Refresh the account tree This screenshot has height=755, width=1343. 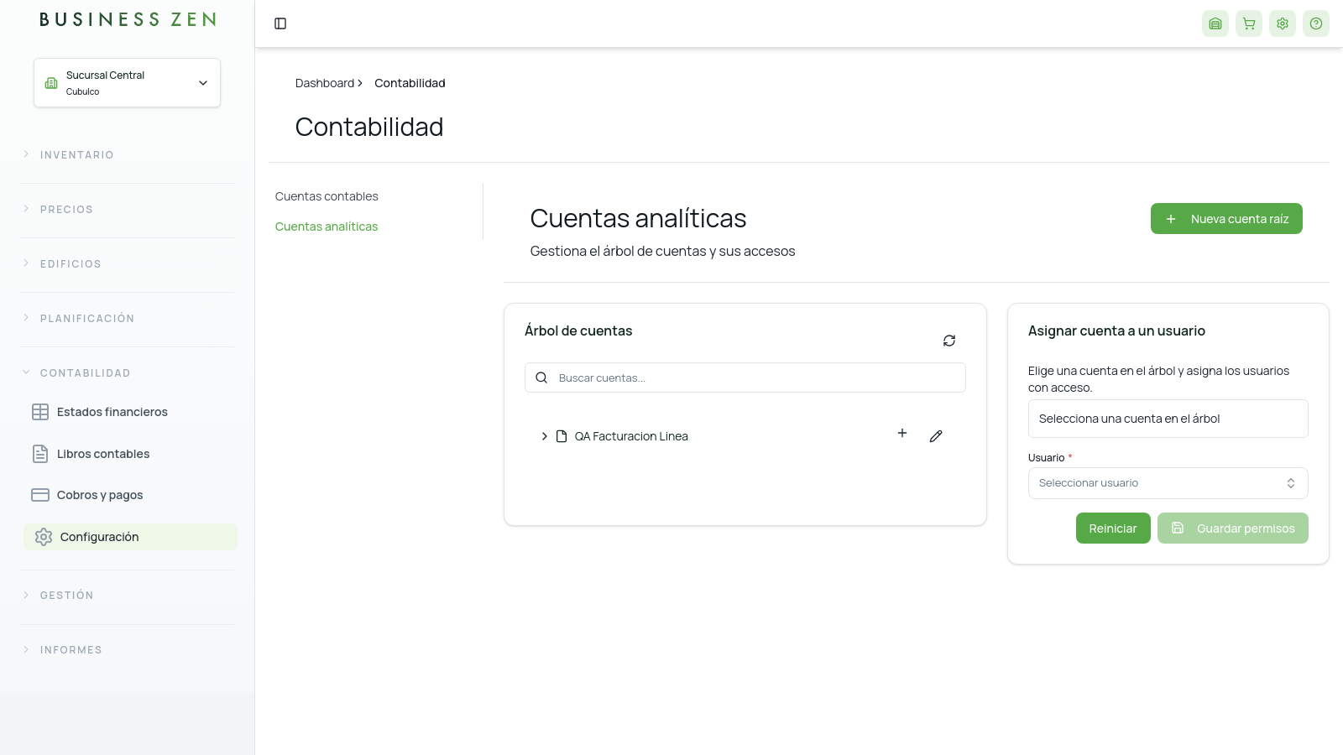tap(949, 341)
